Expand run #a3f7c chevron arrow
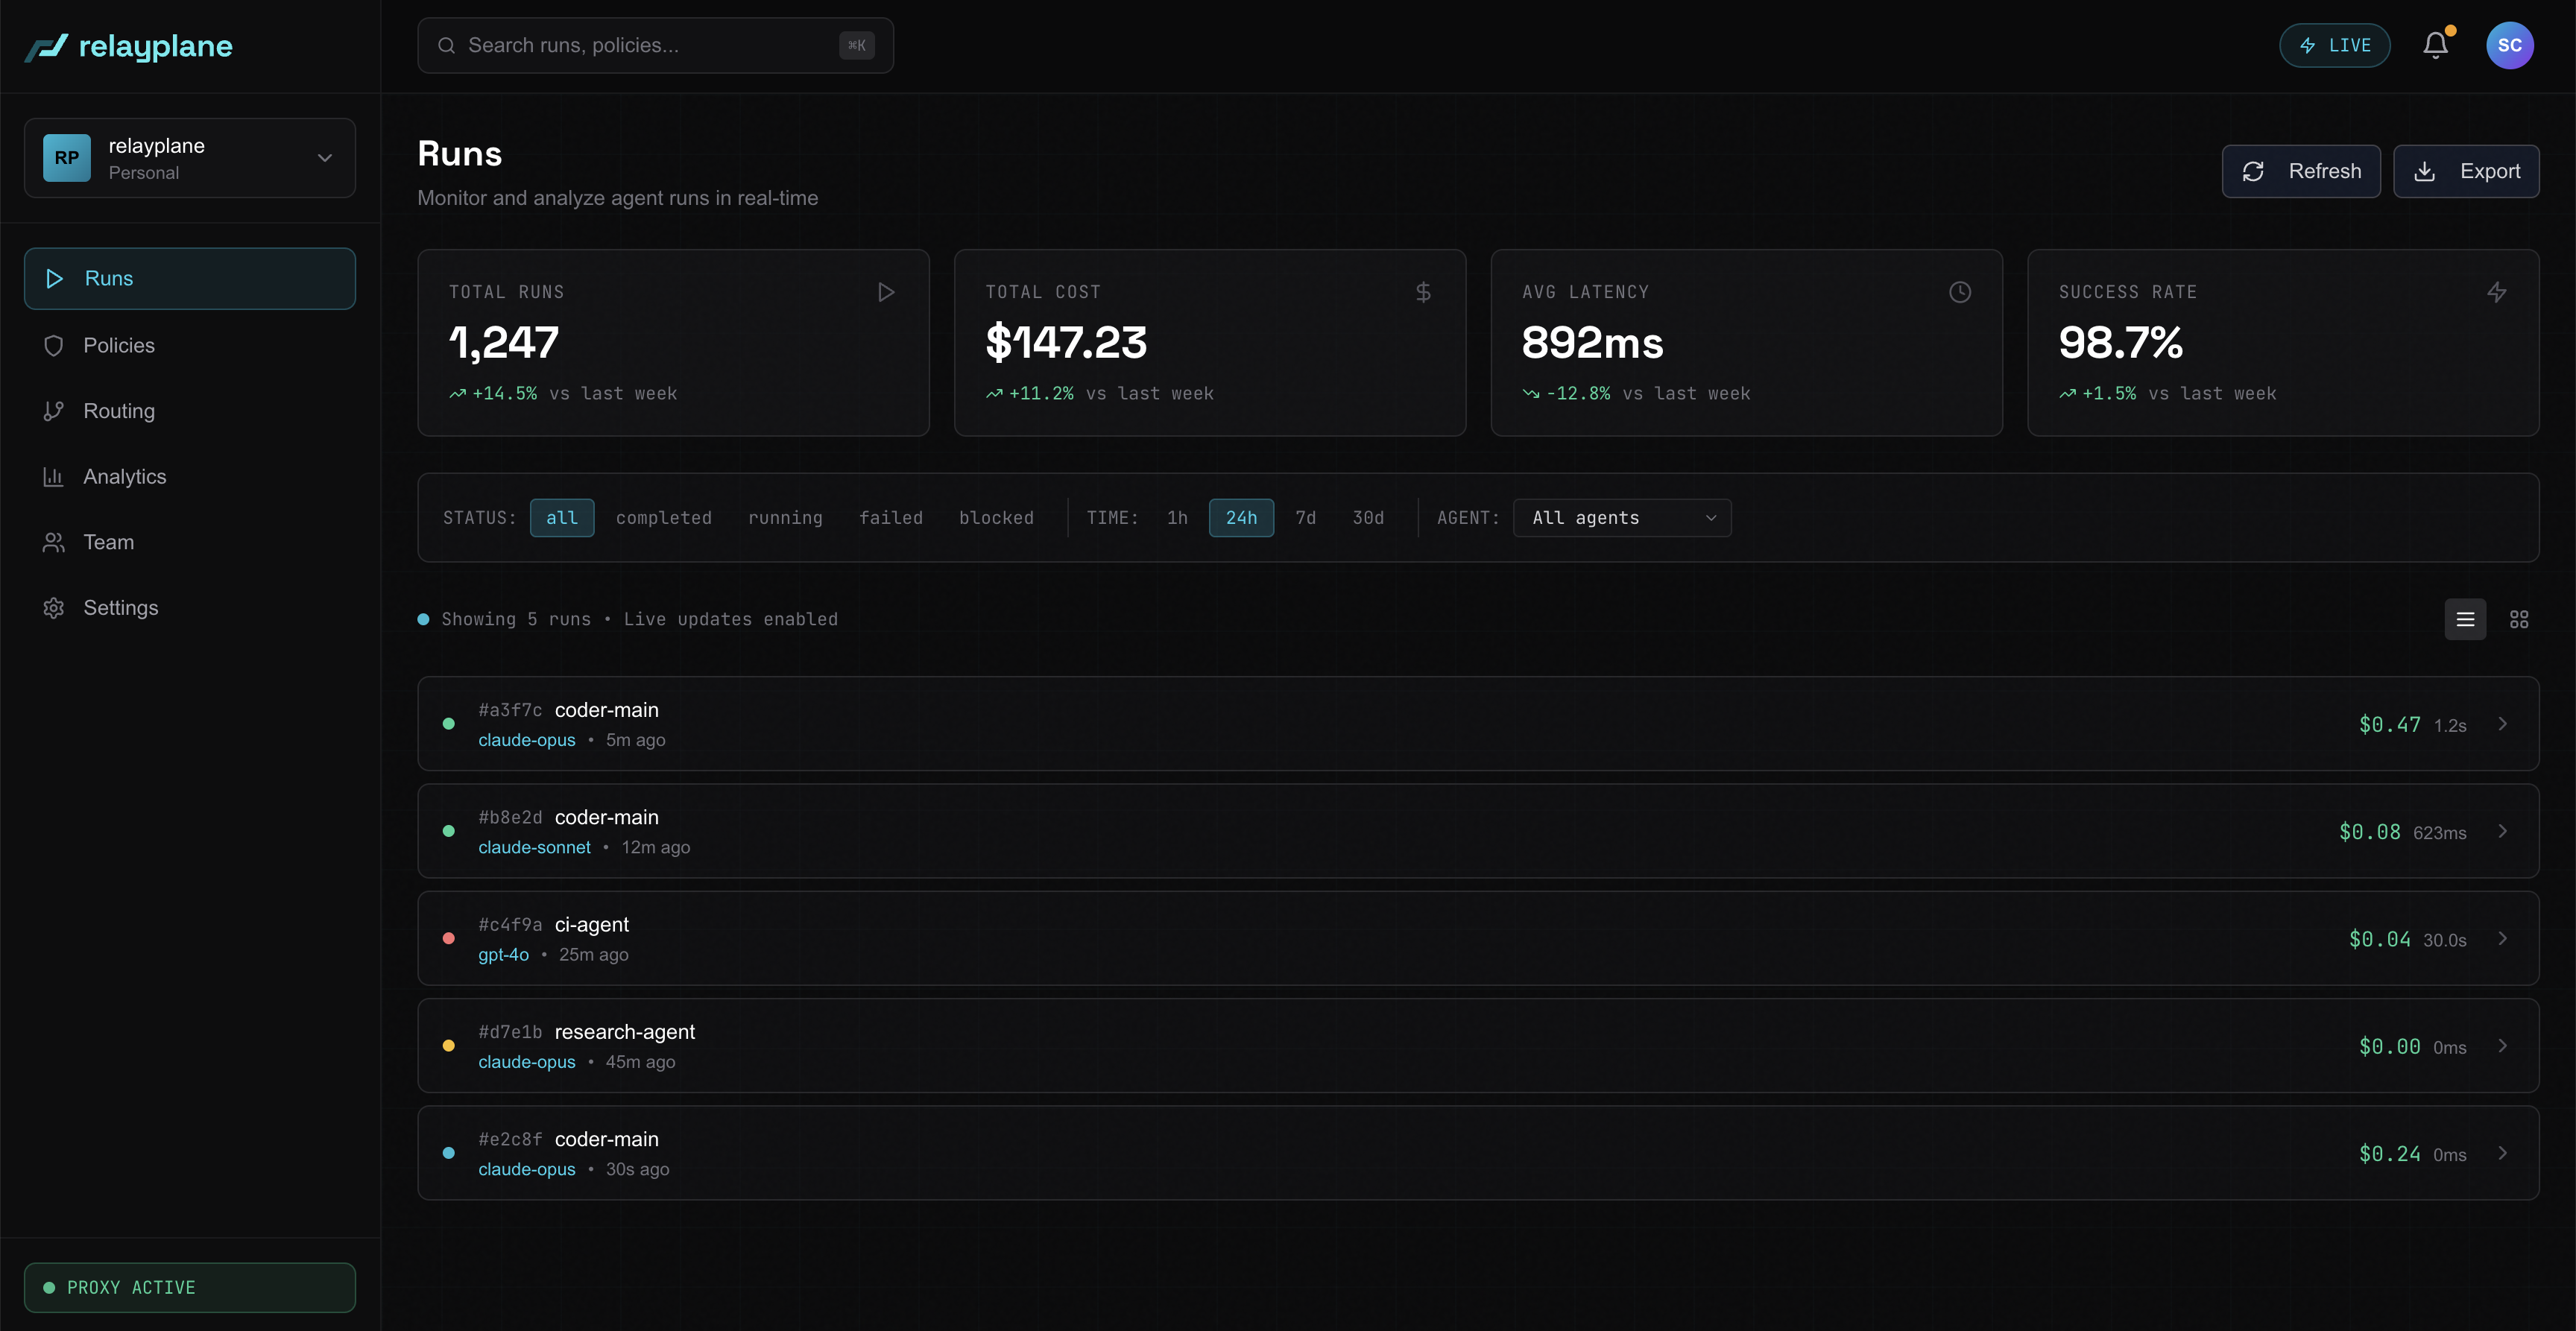The width and height of the screenshot is (2576, 1331). [x=2502, y=723]
